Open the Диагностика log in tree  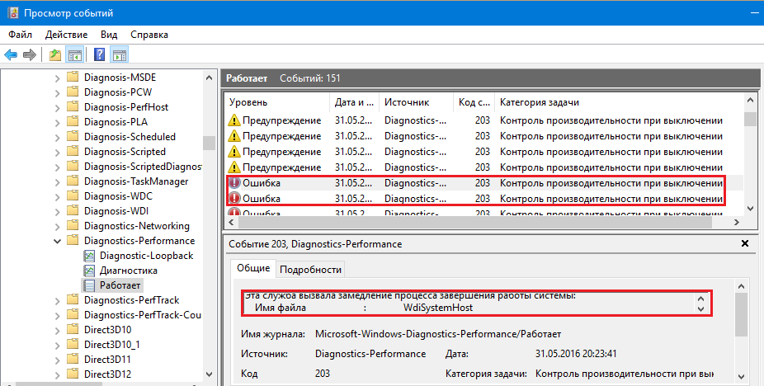[128, 271]
